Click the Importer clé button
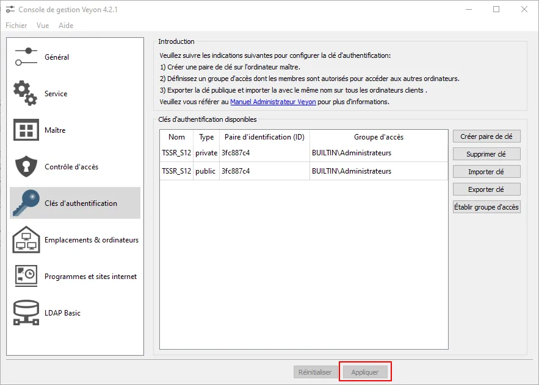Image resolution: width=539 pixels, height=385 pixels. (487, 172)
